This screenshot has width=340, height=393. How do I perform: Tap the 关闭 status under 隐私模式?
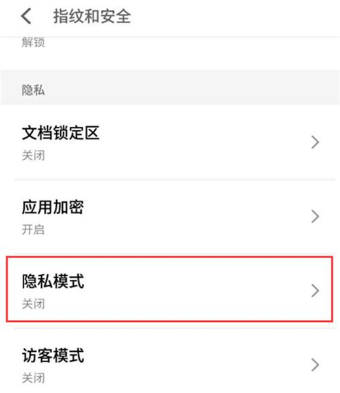[33, 304]
